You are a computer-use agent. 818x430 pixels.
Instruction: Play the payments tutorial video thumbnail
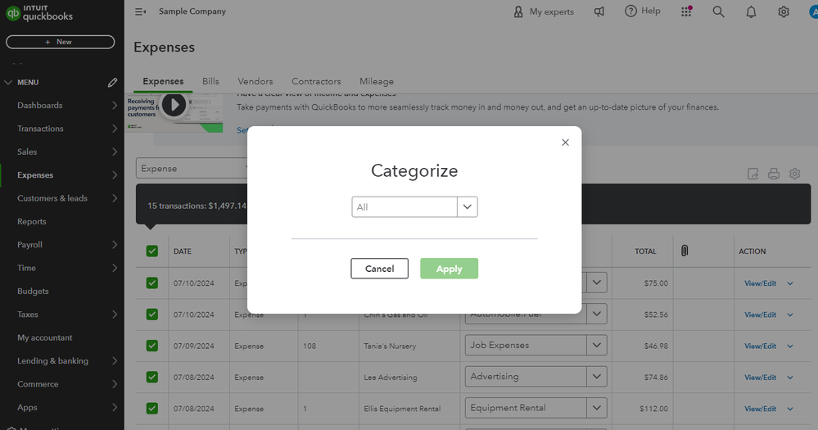tap(174, 105)
